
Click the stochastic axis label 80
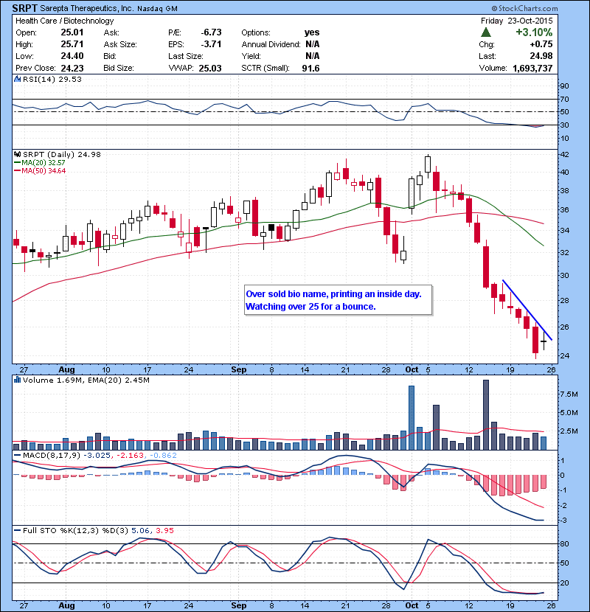pyautogui.click(x=564, y=543)
